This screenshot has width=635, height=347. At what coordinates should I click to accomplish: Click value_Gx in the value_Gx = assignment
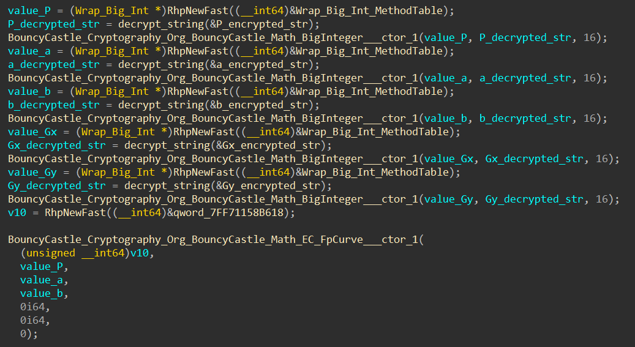click(x=32, y=132)
